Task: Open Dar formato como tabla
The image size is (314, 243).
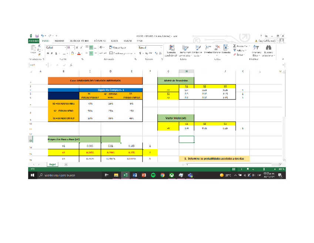Action: (186, 50)
